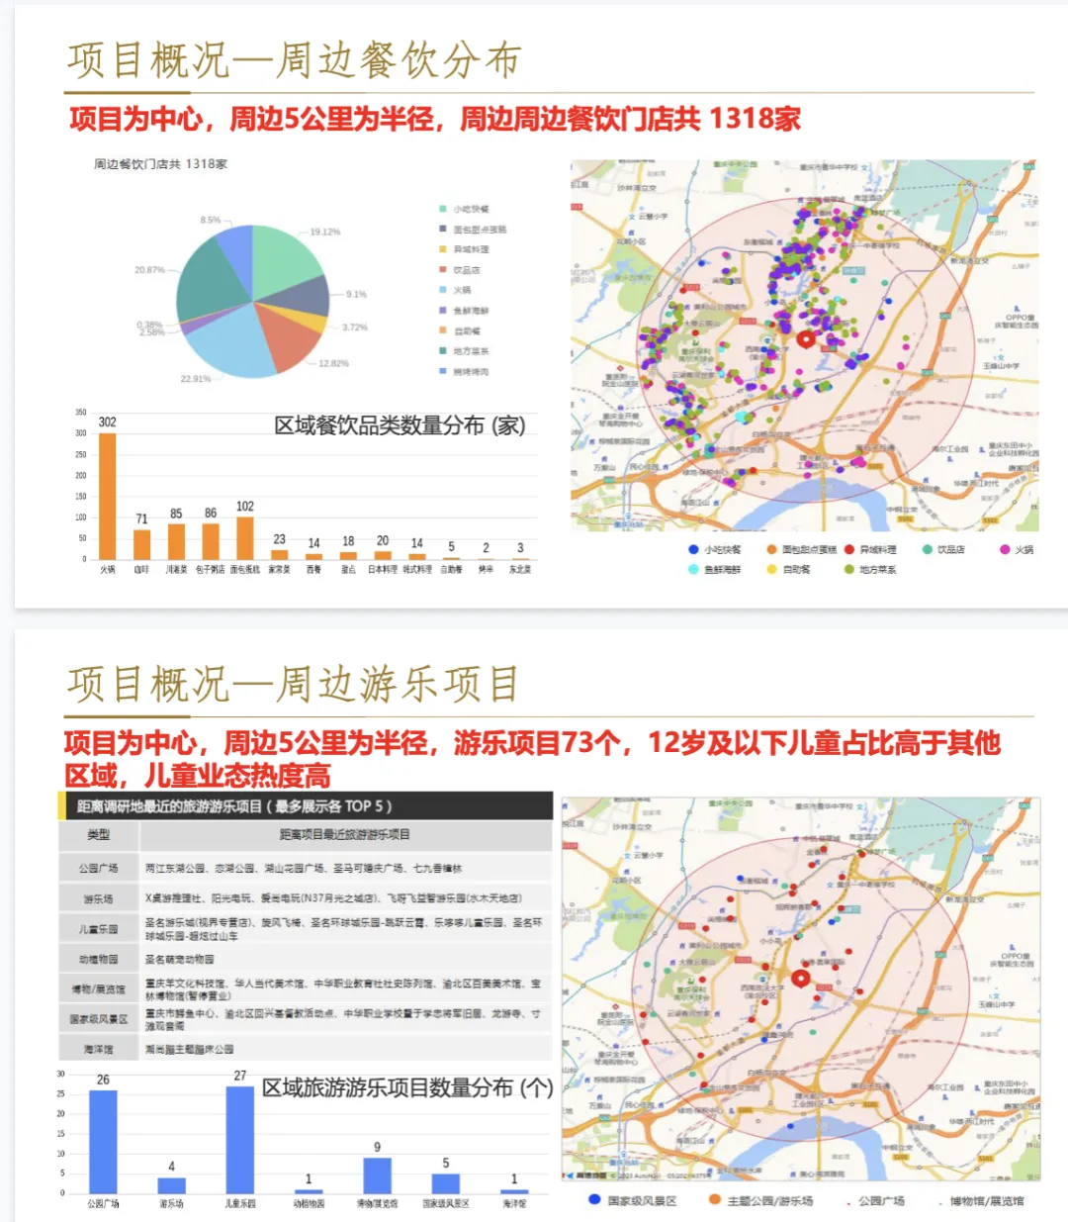Click the 火锅 magenta dot in dining map legend

point(1004,549)
